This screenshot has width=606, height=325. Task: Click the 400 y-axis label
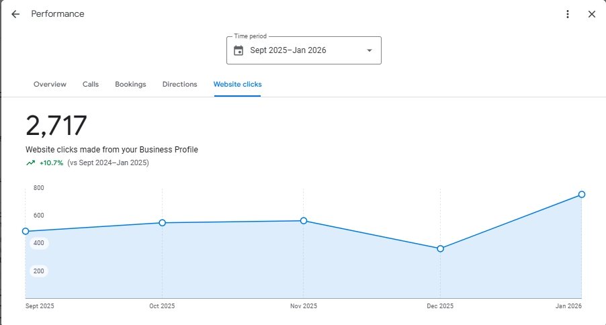(39, 243)
